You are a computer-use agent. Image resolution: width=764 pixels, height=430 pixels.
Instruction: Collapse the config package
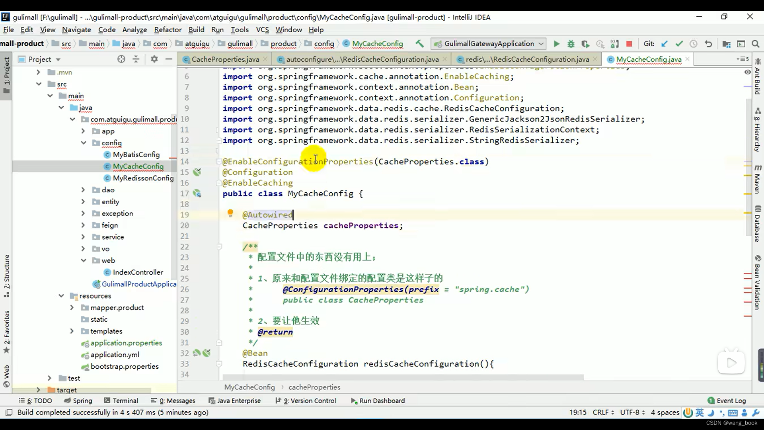point(84,143)
